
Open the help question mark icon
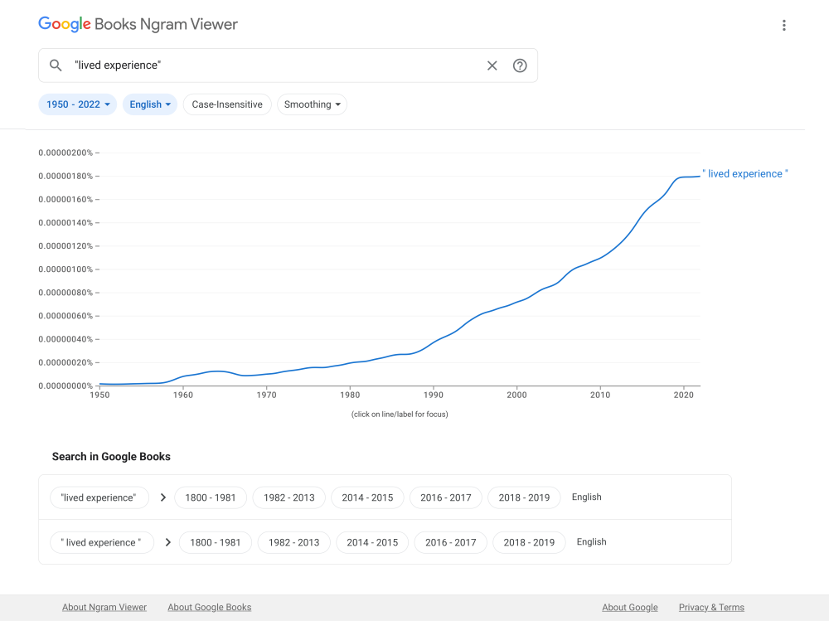point(520,65)
